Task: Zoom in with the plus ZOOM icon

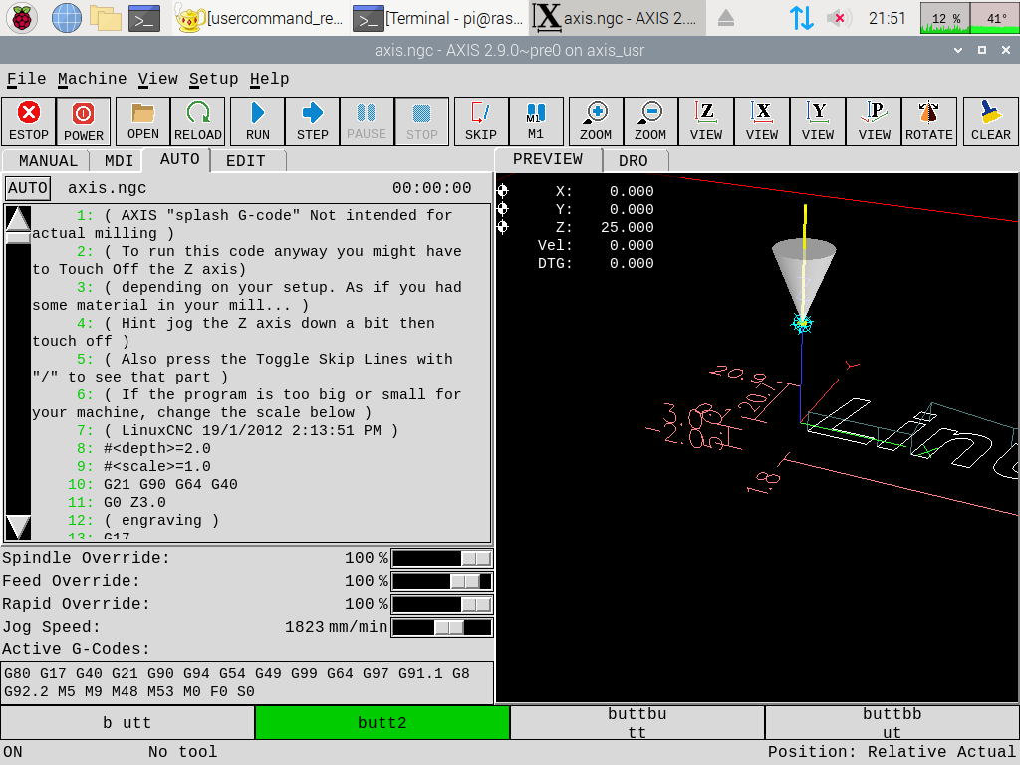Action: click(x=596, y=122)
